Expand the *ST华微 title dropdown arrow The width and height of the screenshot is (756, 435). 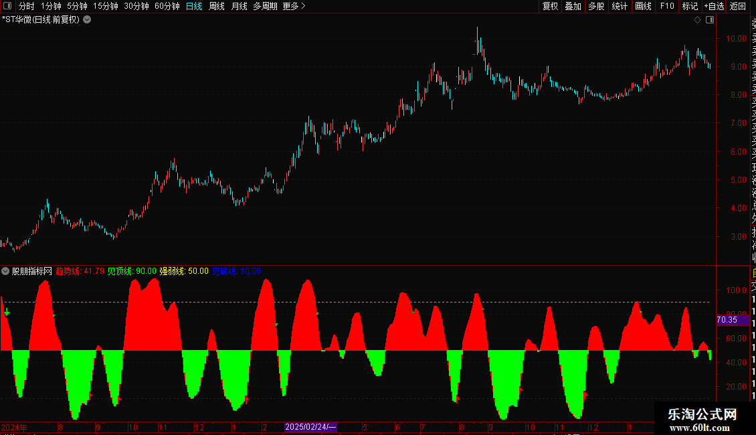click(87, 20)
